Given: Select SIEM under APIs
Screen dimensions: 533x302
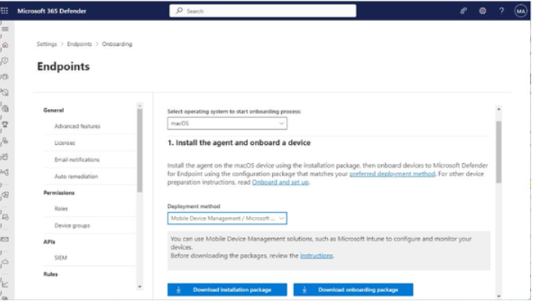Looking at the screenshot, I should click(x=61, y=258).
